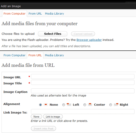Switch to the lower From Computer tab

[14, 55]
